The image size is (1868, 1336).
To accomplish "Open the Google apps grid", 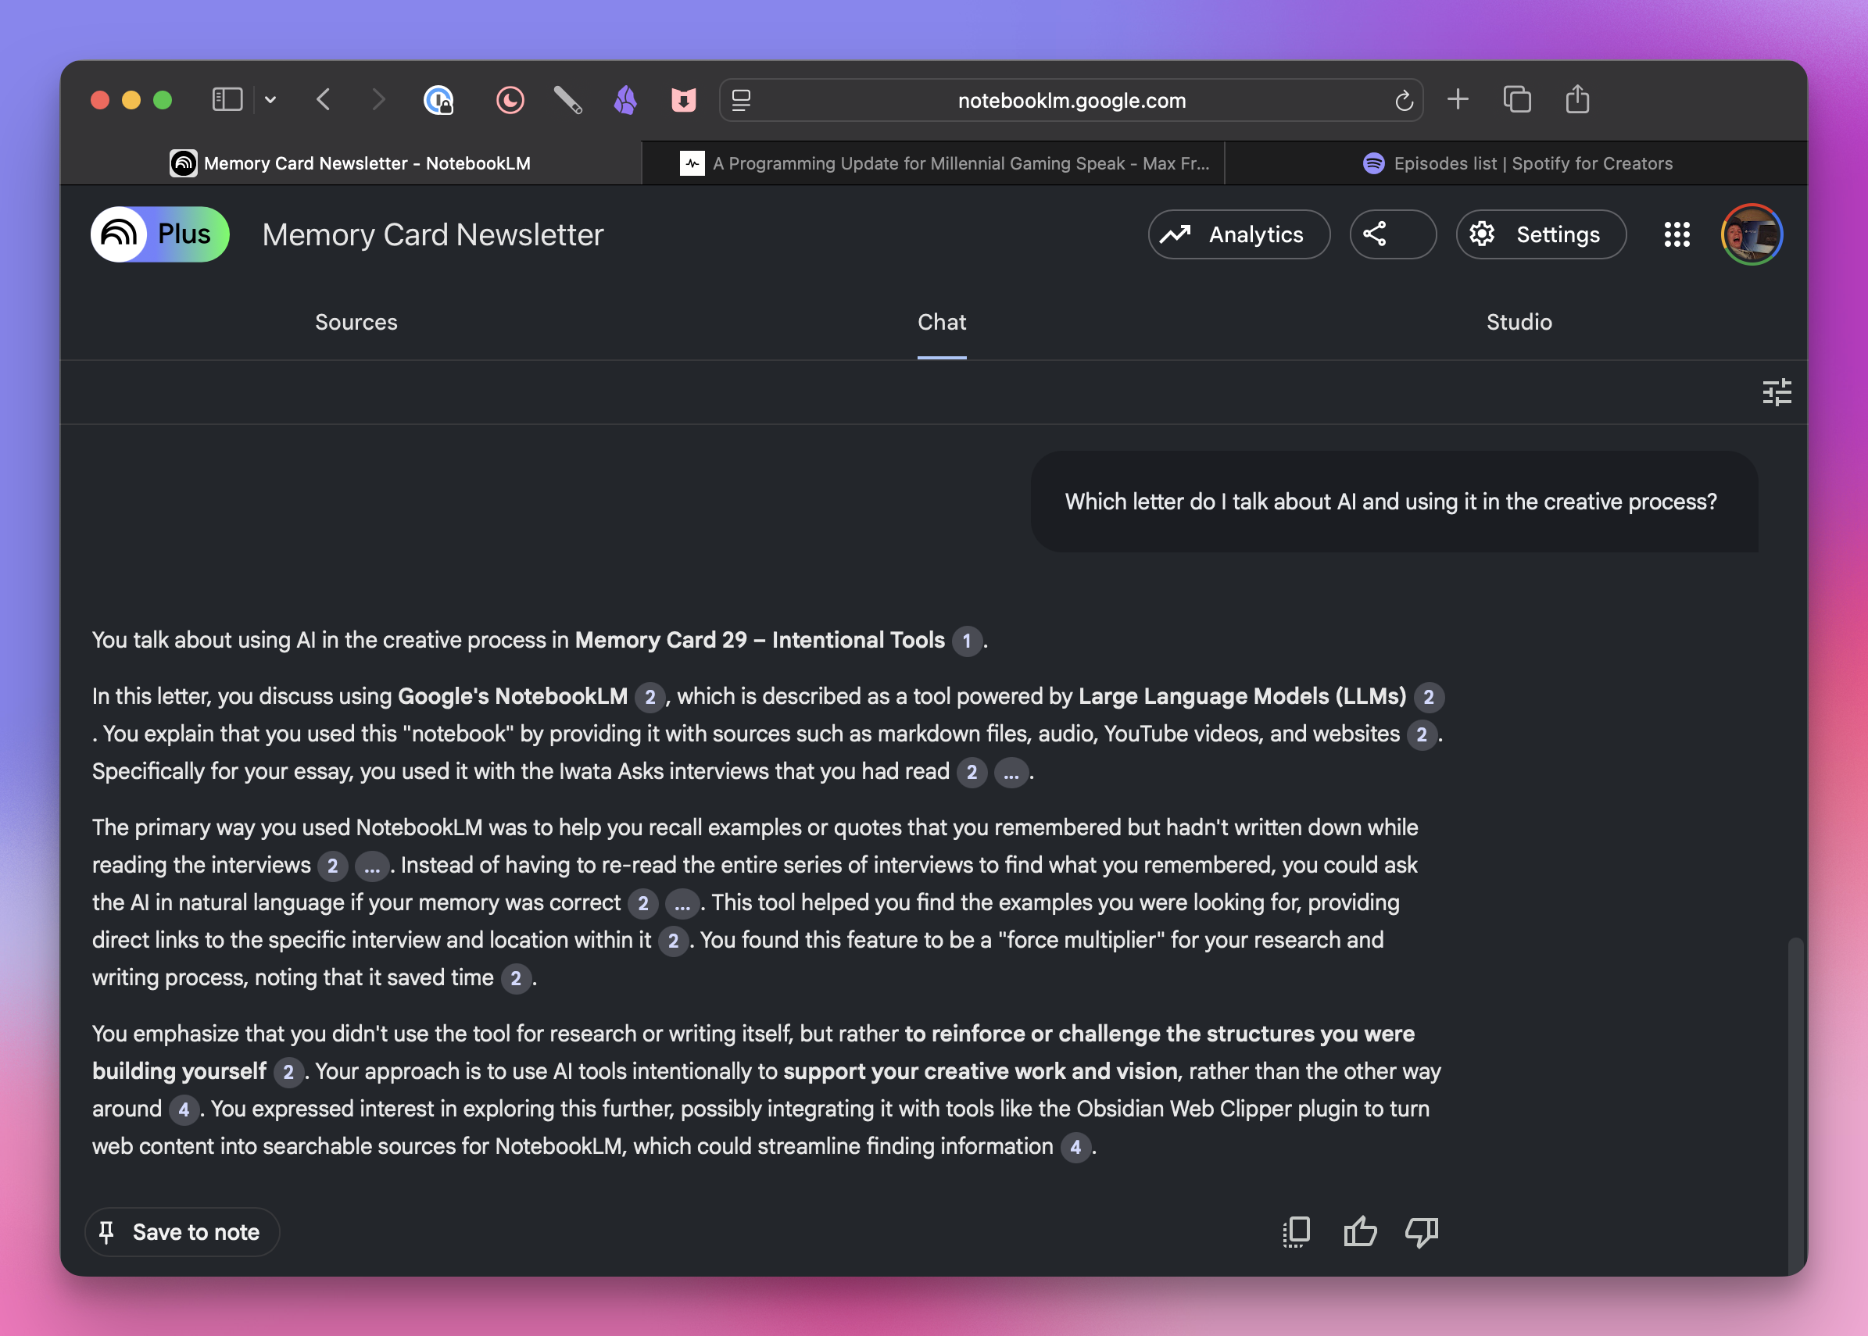I will tap(1677, 234).
